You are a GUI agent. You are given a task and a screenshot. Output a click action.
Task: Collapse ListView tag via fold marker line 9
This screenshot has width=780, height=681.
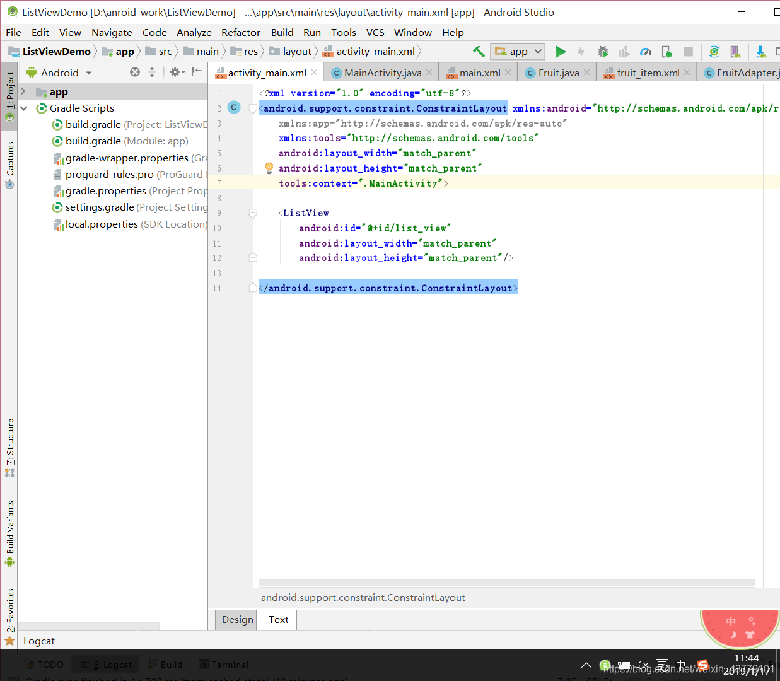(253, 213)
